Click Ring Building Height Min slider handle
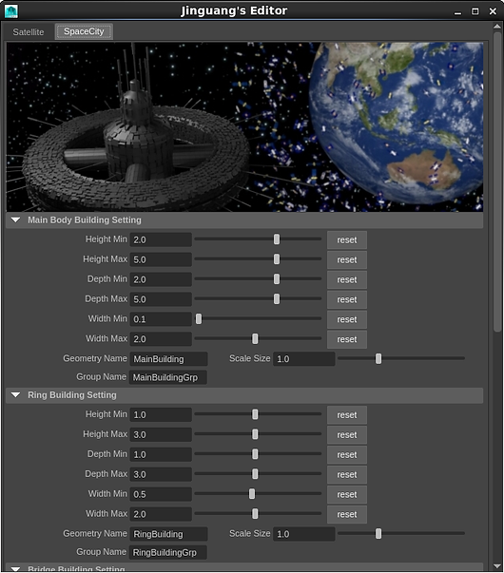Screen dimensions: 504x573 (255, 414)
